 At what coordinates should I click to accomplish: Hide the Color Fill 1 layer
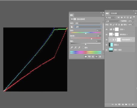(106, 34)
